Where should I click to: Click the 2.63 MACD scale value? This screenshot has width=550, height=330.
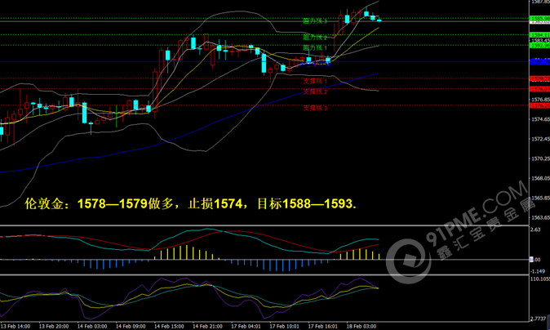(x=535, y=230)
